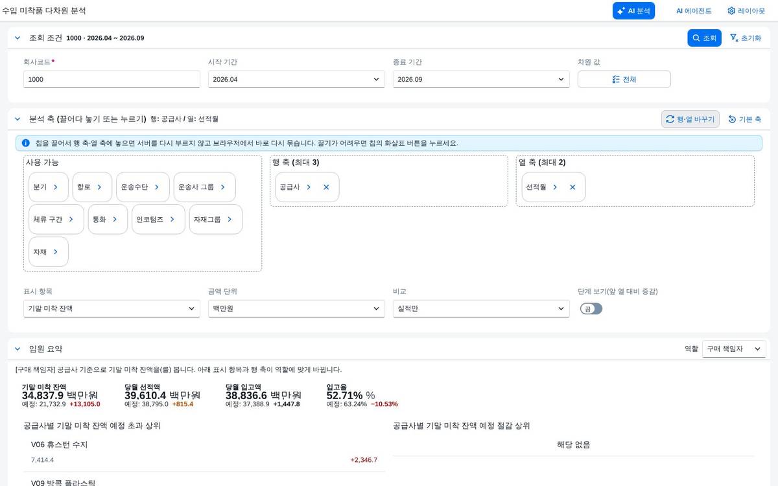Open the 시작 기간 dropdown
This screenshot has width=778, height=486.
pos(296,79)
